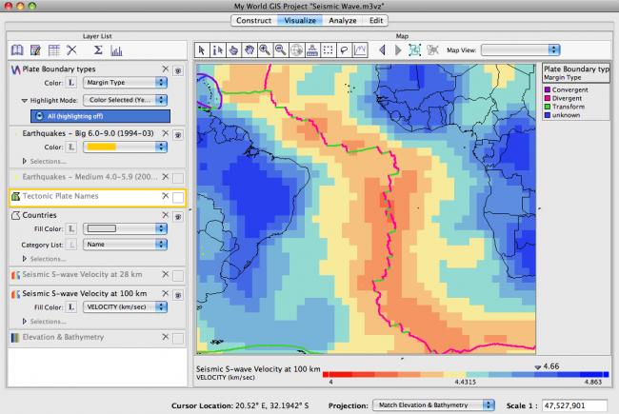Switch to the Construct tab
Viewport: 619px width, 414px height.
tap(255, 19)
